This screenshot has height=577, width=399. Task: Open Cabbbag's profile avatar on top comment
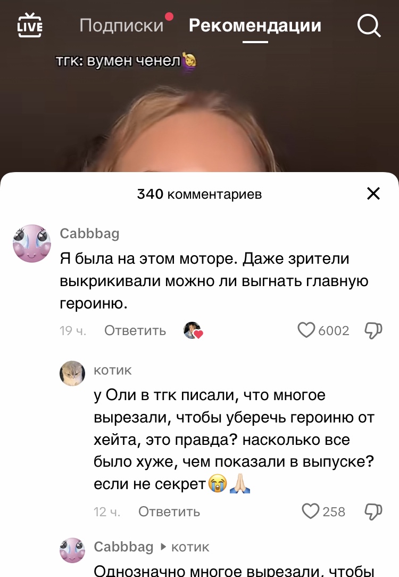(x=31, y=243)
